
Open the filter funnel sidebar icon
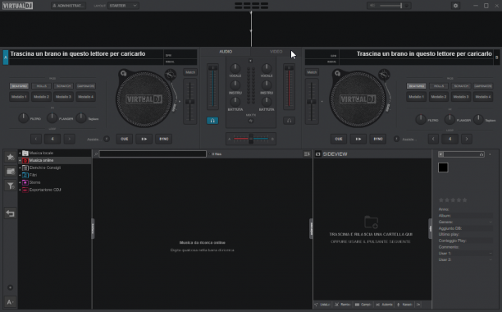(10, 186)
